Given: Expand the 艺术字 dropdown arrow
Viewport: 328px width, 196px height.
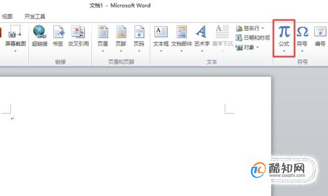Looking at the screenshot, I should coord(202,51).
